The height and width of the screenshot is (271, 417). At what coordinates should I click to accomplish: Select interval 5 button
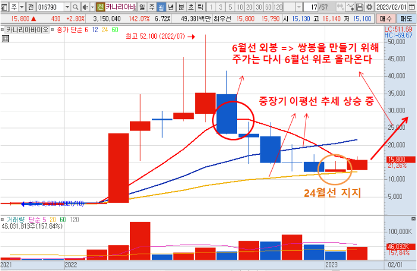231,7
